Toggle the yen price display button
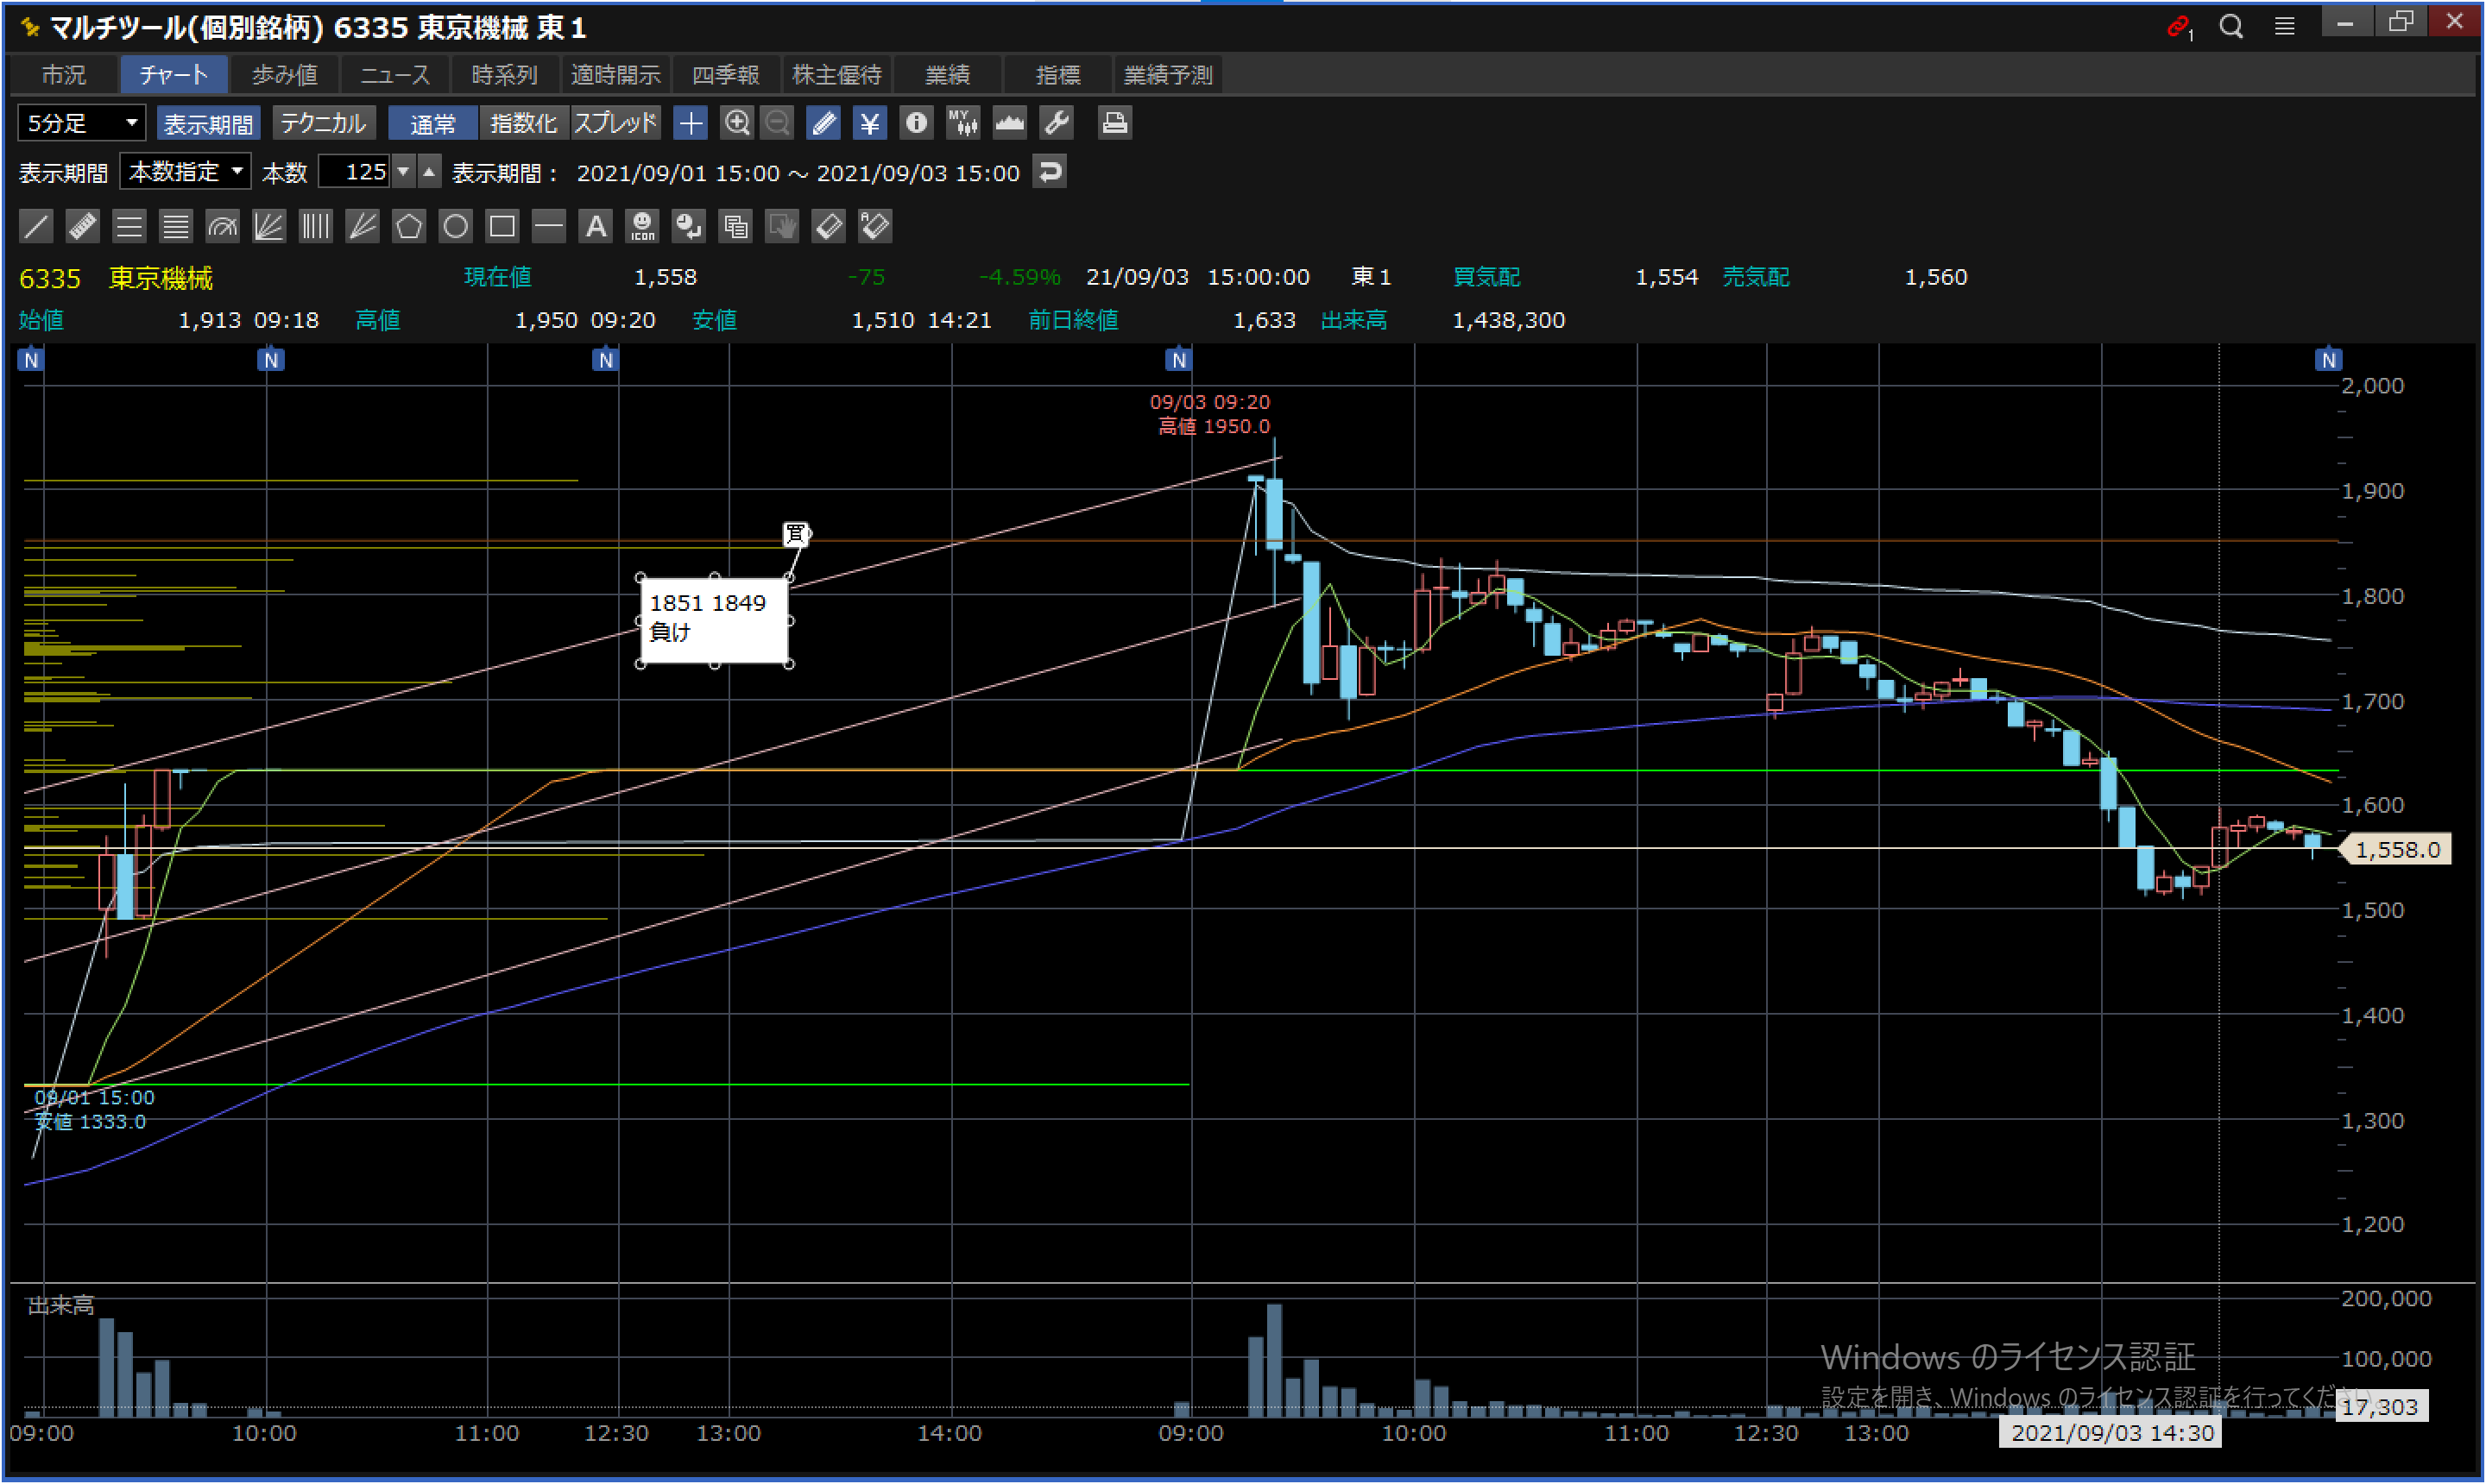 (869, 123)
